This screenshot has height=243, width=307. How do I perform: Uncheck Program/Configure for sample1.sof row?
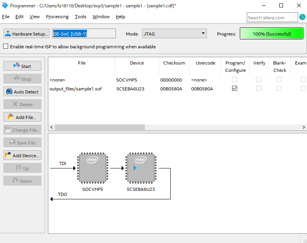point(234,88)
